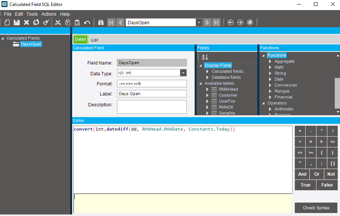Viewport: 340px width, 216px height.
Task: Switch to the List tab
Action: pyautogui.click(x=95, y=40)
